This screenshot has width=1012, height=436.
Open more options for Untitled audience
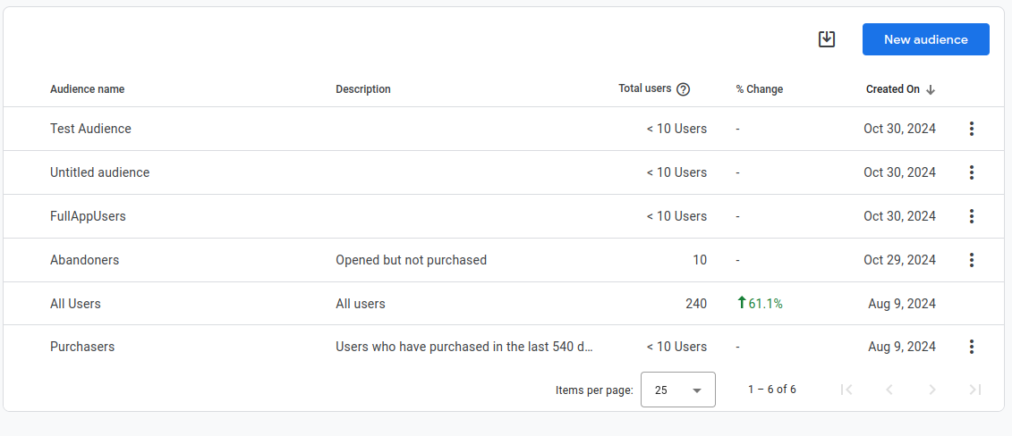(x=971, y=172)
